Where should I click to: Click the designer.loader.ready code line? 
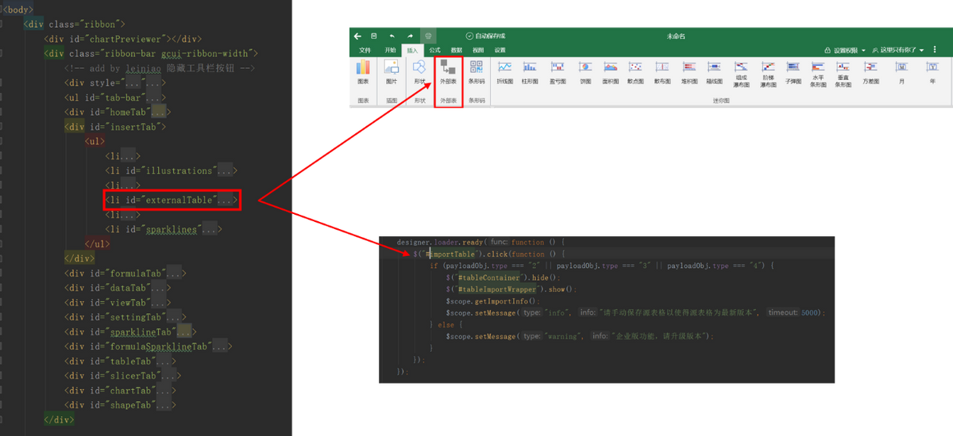click(x=480, y=242)
